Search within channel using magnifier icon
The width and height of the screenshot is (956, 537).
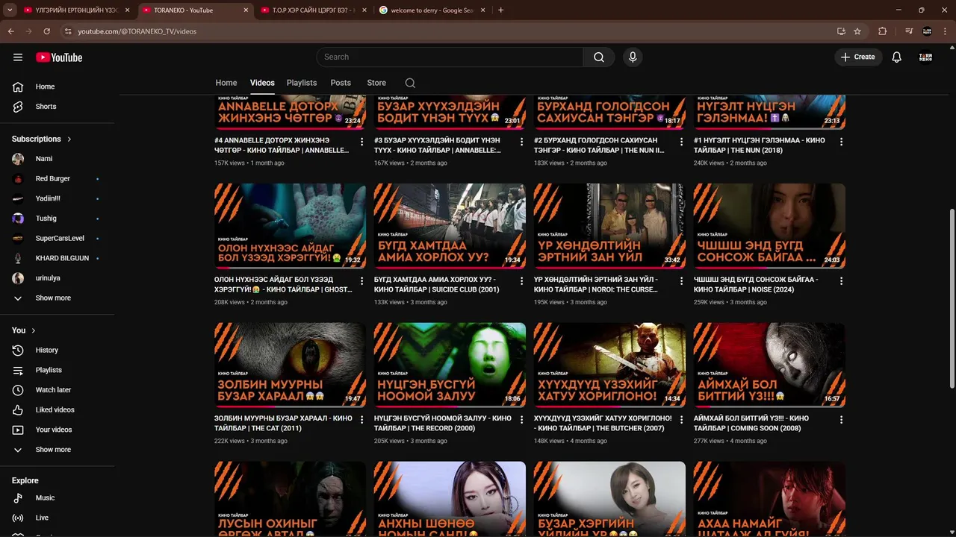point(410,83)
